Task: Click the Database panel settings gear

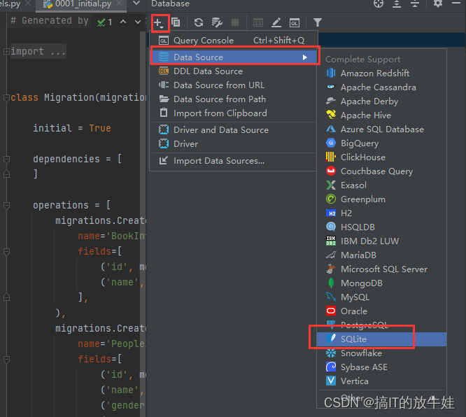Action: tap(437, 3)
